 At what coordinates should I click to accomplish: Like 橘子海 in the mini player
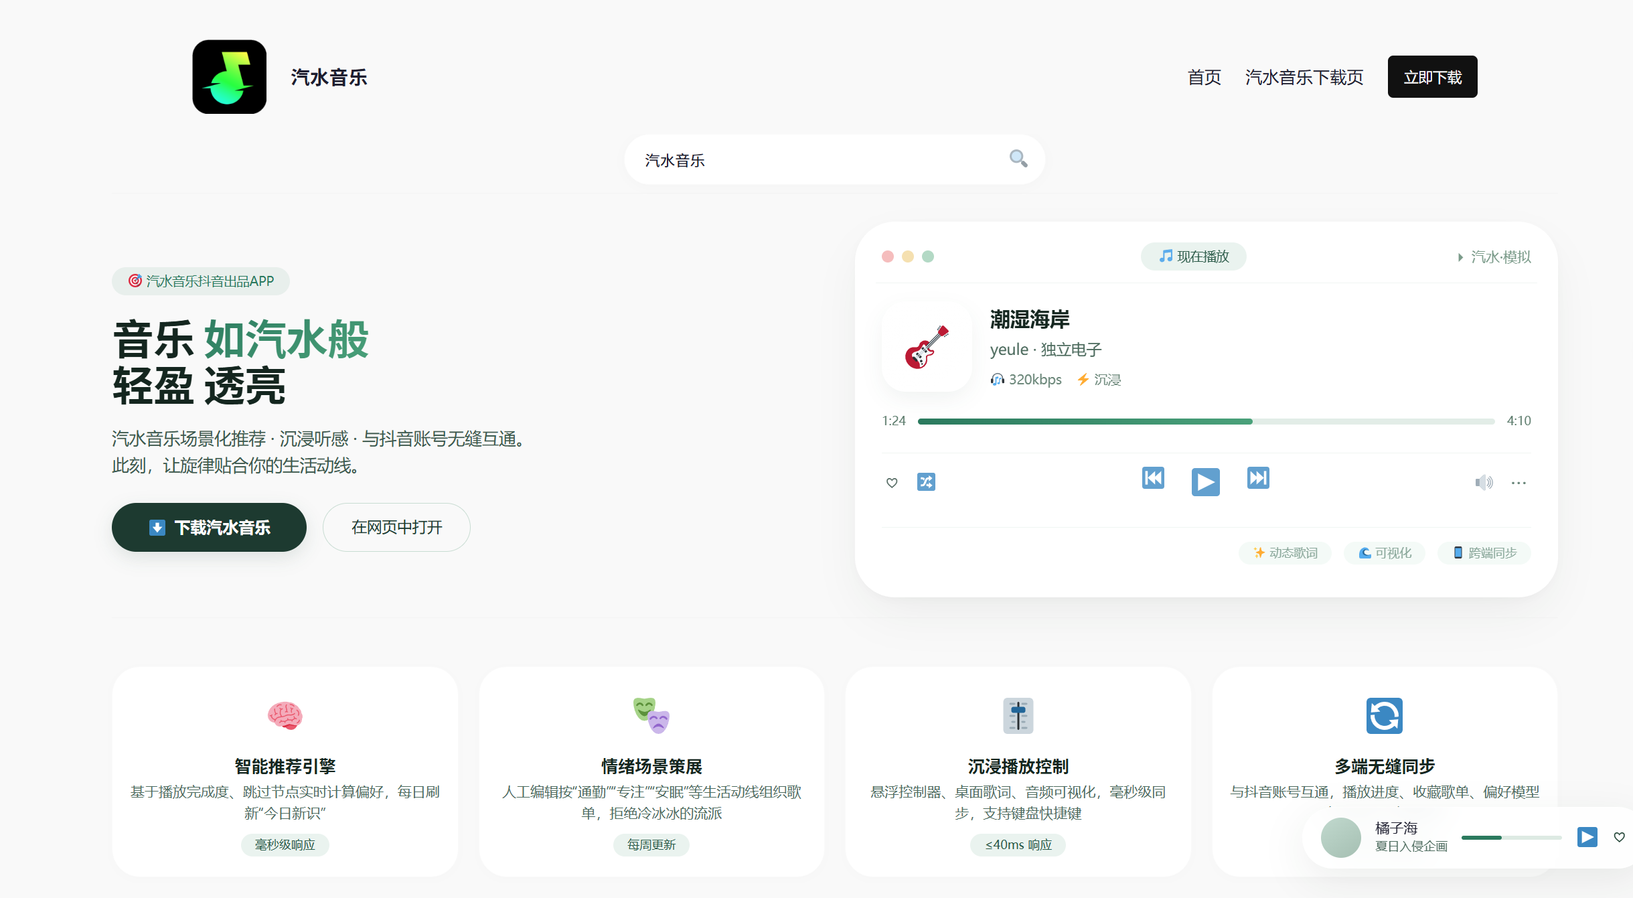tap(1619, 837)
